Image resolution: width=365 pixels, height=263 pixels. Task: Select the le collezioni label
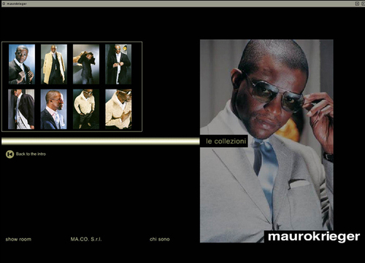226,141
